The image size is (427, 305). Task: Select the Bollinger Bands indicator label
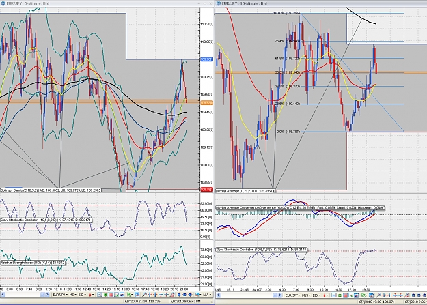click(x=51, y=190)
